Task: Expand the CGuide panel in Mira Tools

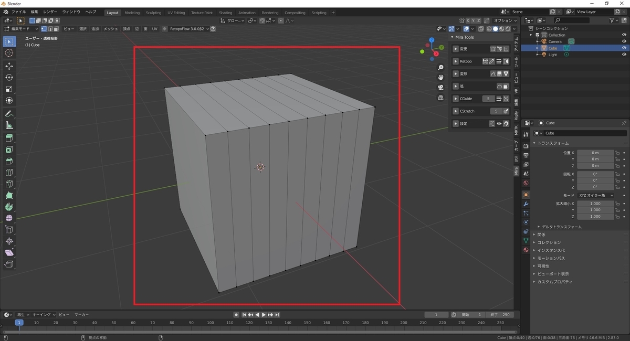Action: [456, 99]
